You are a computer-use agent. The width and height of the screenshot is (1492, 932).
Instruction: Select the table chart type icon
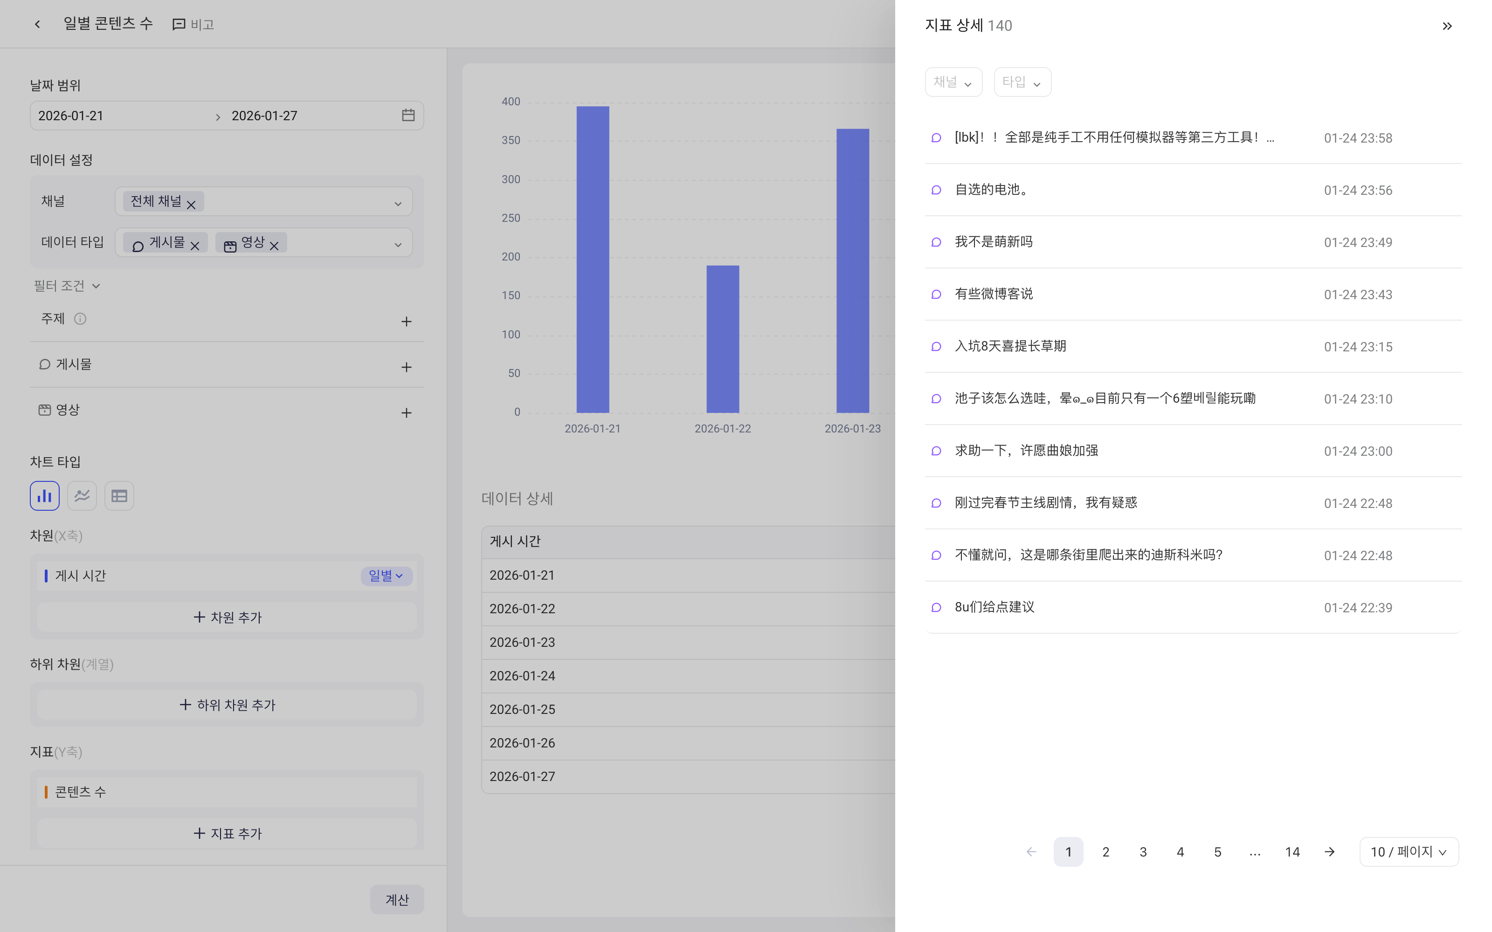click(x=119, y=495)
